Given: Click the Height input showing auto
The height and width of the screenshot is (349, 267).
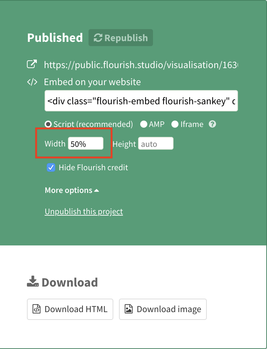Looking at the screenshot, I should tap(155, 143).
